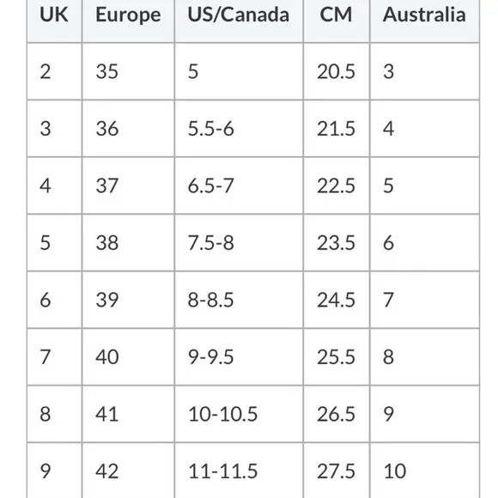Click the US/Canada column header

(x=239, y=21)
